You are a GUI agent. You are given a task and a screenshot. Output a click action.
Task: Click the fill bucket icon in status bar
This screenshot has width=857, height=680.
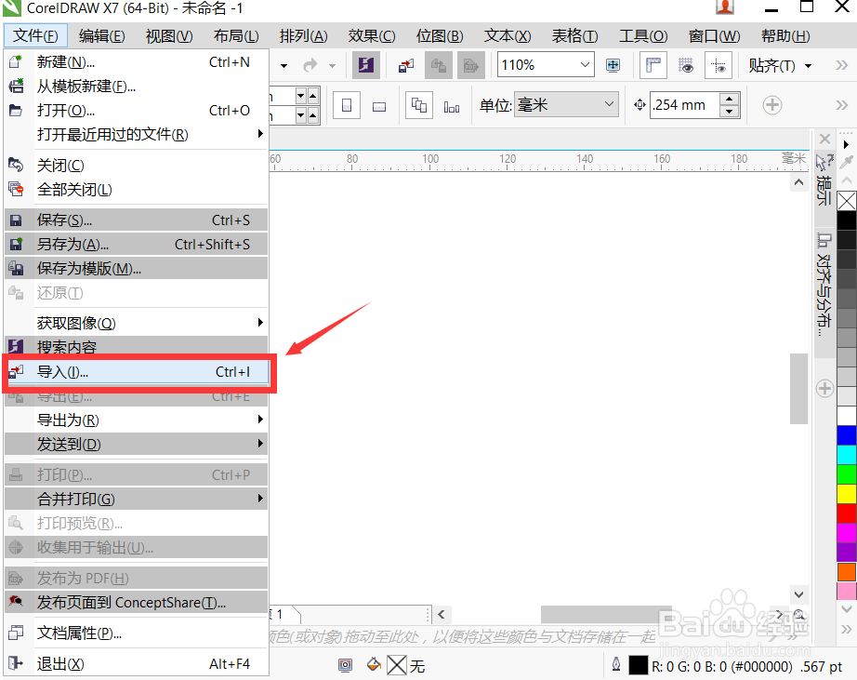coord(374,665)
